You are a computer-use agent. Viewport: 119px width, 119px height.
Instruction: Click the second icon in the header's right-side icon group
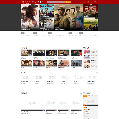coord(88,2)
